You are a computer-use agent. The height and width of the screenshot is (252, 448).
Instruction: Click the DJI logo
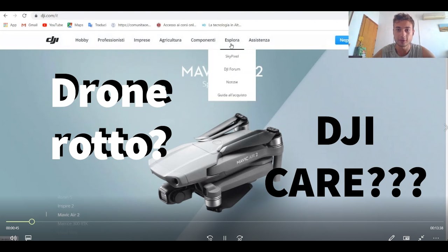pyautogui.click(x=52, y=40)
